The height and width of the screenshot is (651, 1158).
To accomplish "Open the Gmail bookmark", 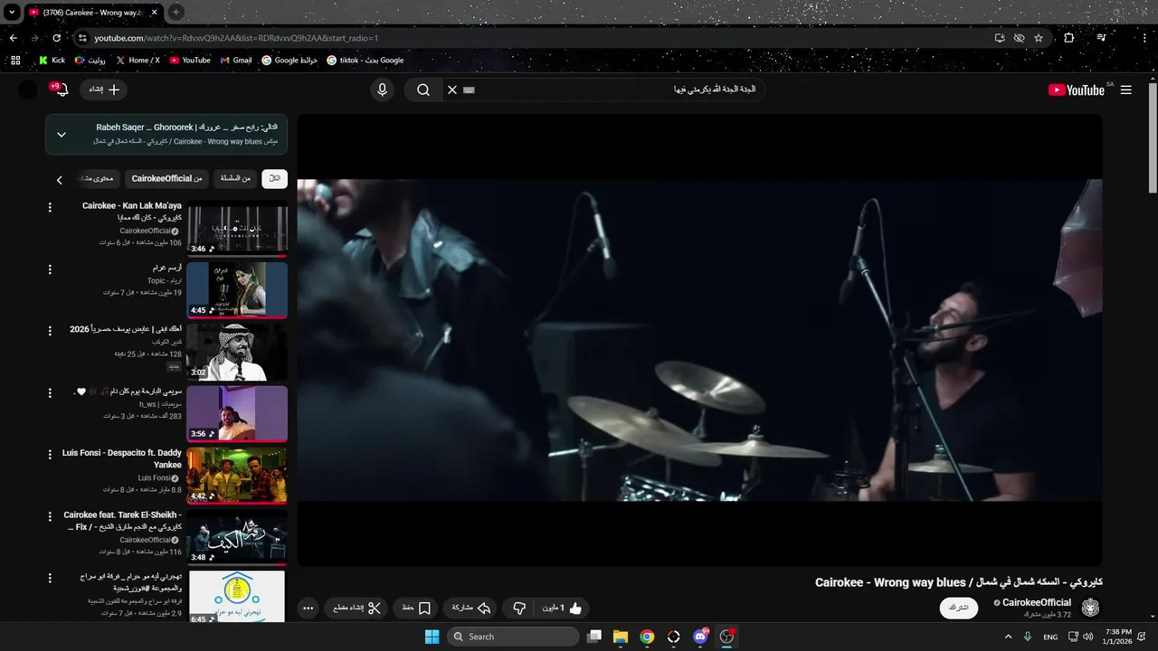I will coord(236,61).
